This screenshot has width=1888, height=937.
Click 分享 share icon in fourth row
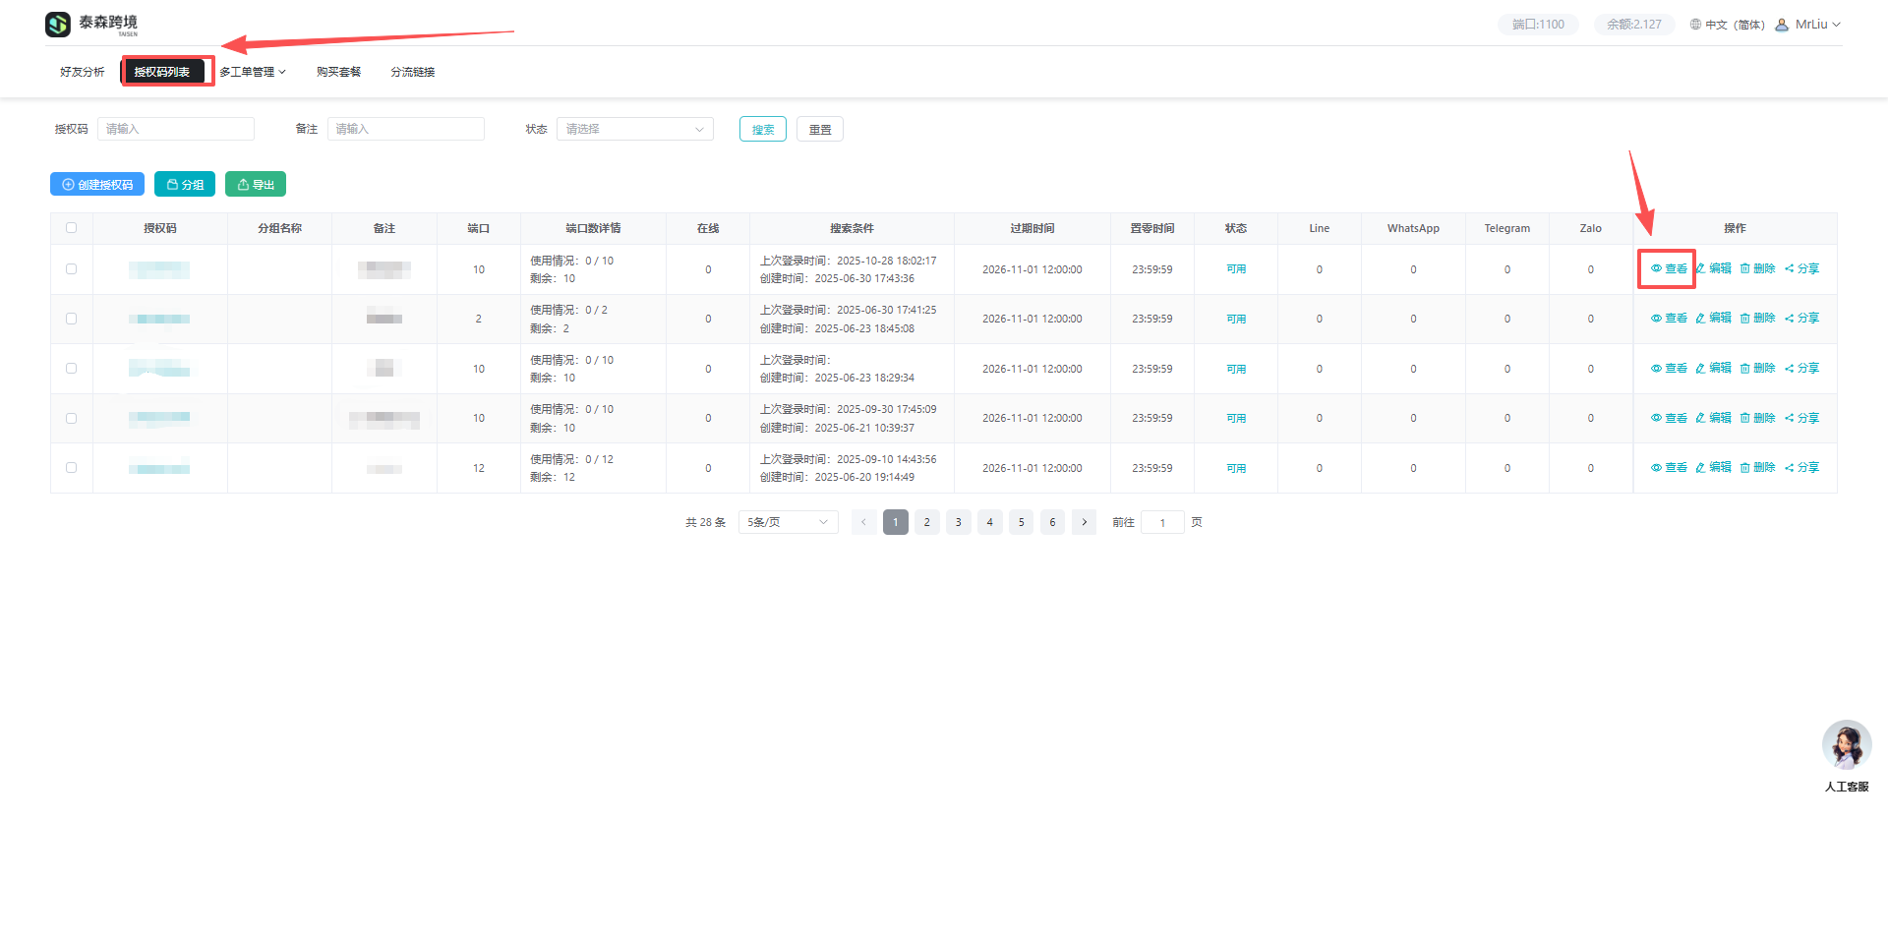[x=1790, y=419]
